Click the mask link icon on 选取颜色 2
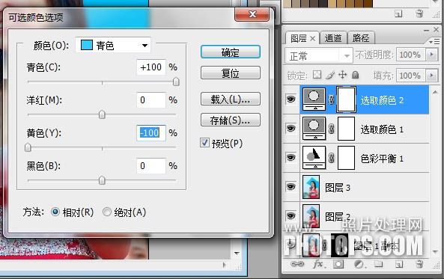Screen dimensions: 444x279 [331, 99]
